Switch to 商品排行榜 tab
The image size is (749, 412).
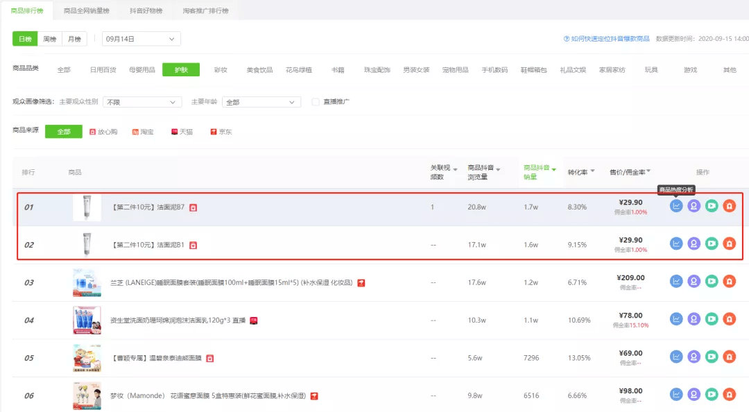click(x=27, y=10)
